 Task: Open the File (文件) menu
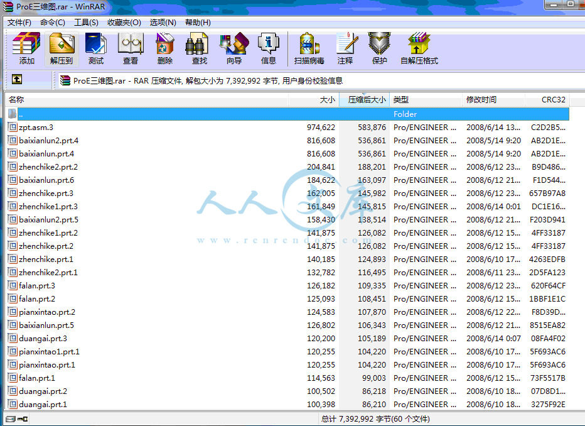19,23
